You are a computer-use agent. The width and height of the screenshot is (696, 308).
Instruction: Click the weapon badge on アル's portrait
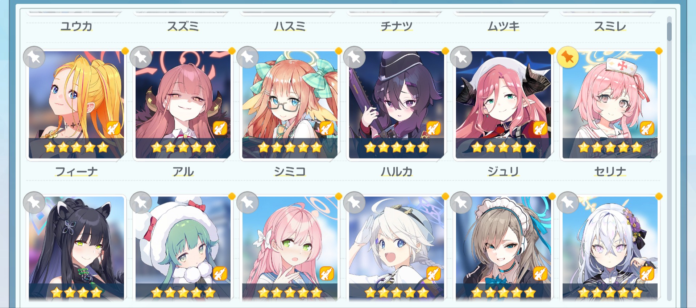220,128
